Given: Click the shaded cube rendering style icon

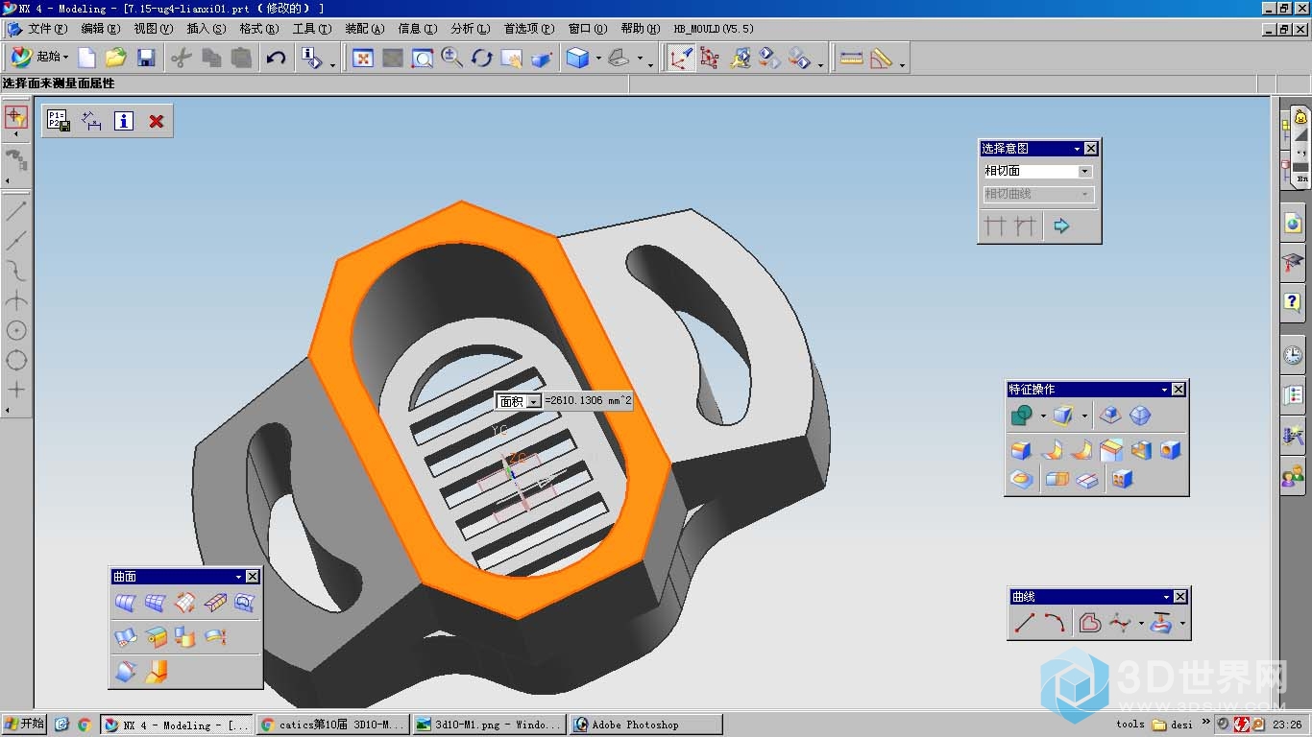Looking at the screenshot, I should [577, 59].
